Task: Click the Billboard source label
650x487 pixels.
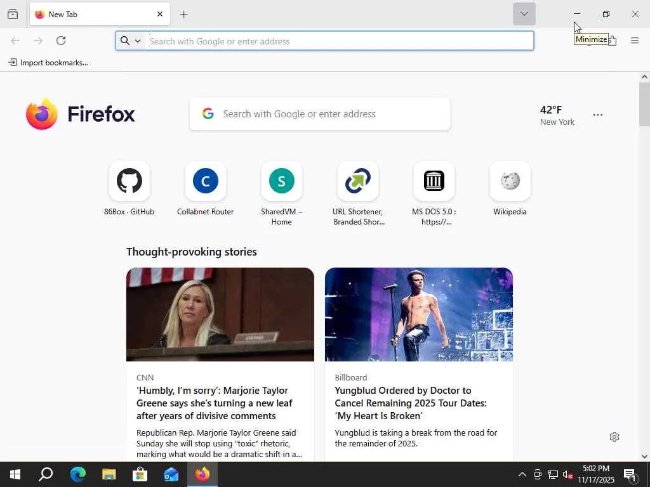Action: (x=350, y=378)
